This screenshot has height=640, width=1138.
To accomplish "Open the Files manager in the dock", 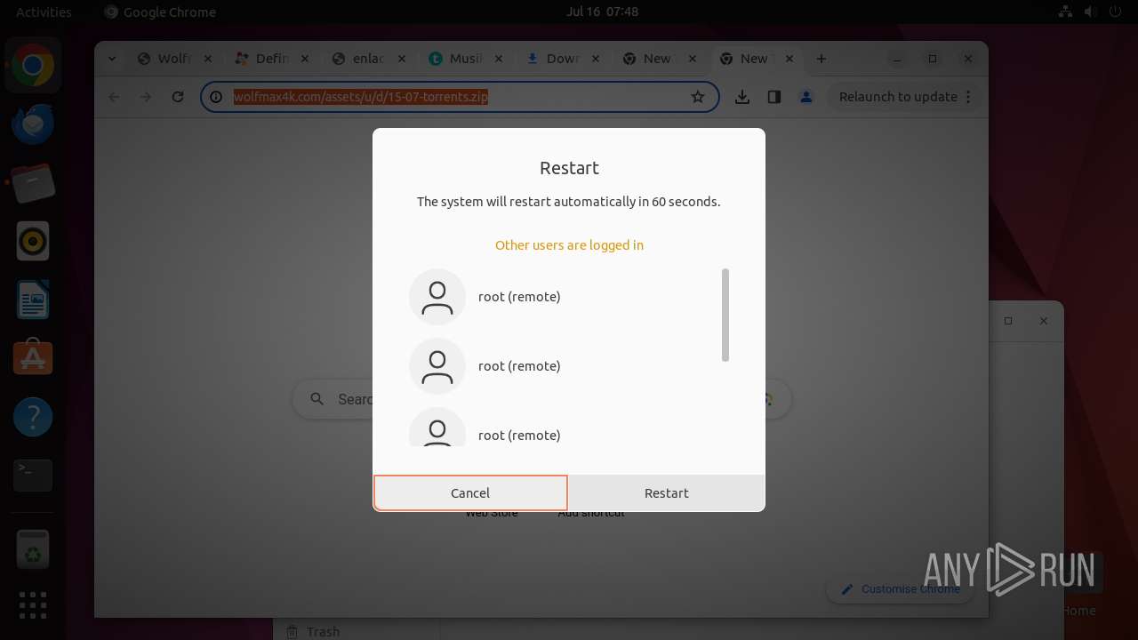I will tap(33, 183).
